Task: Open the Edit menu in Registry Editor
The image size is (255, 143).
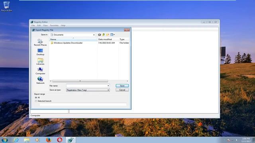Action: click(39, 25)
